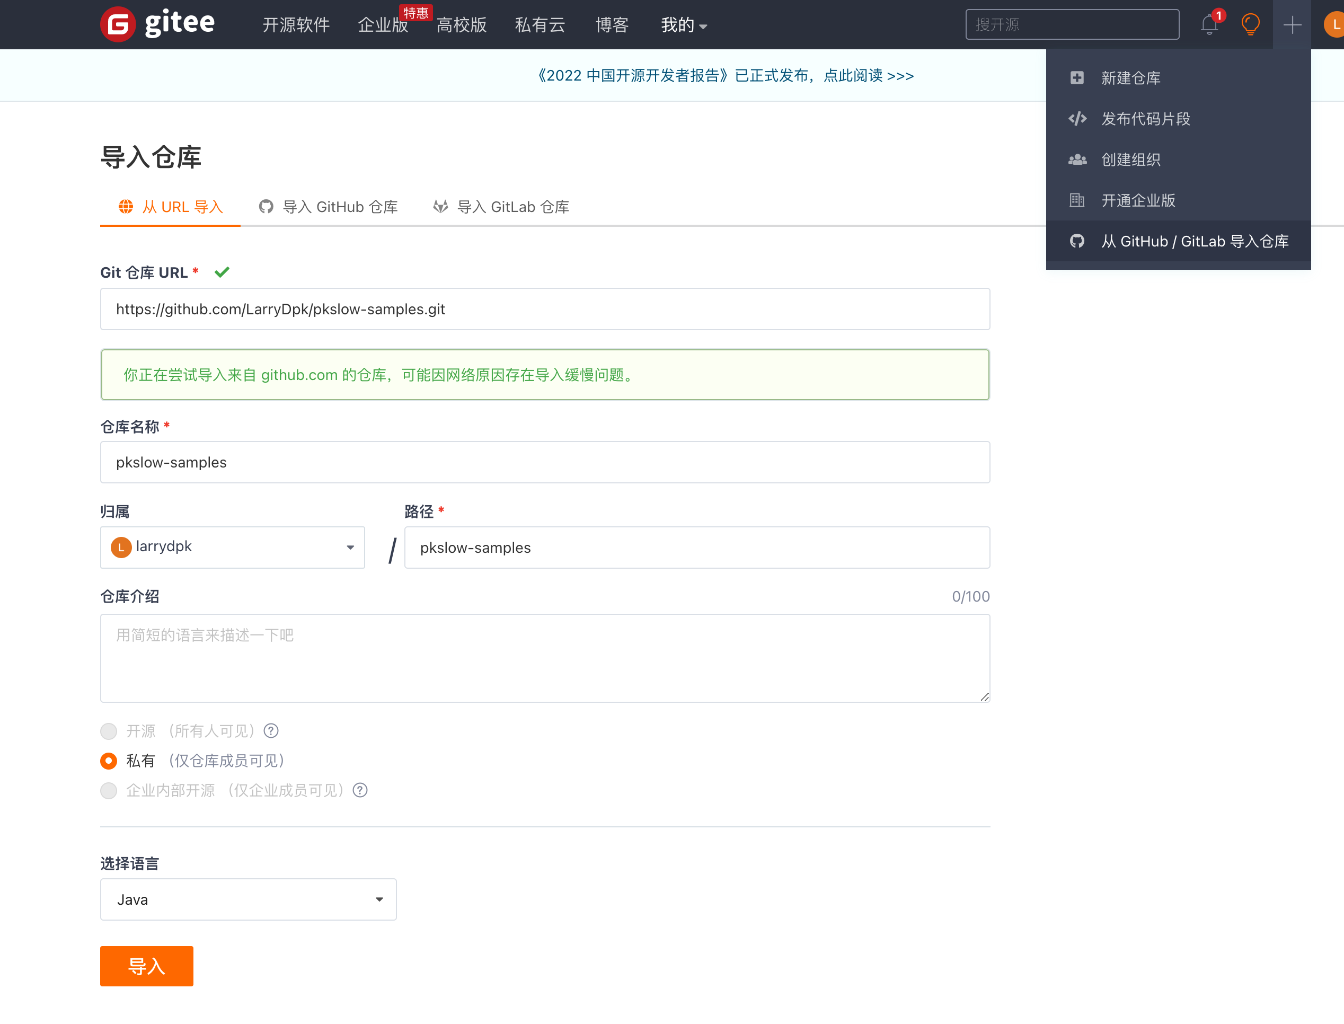Select 创建组织 with the people icon
Viewport: 1344px width, 1024px height.
[1130, 159]
